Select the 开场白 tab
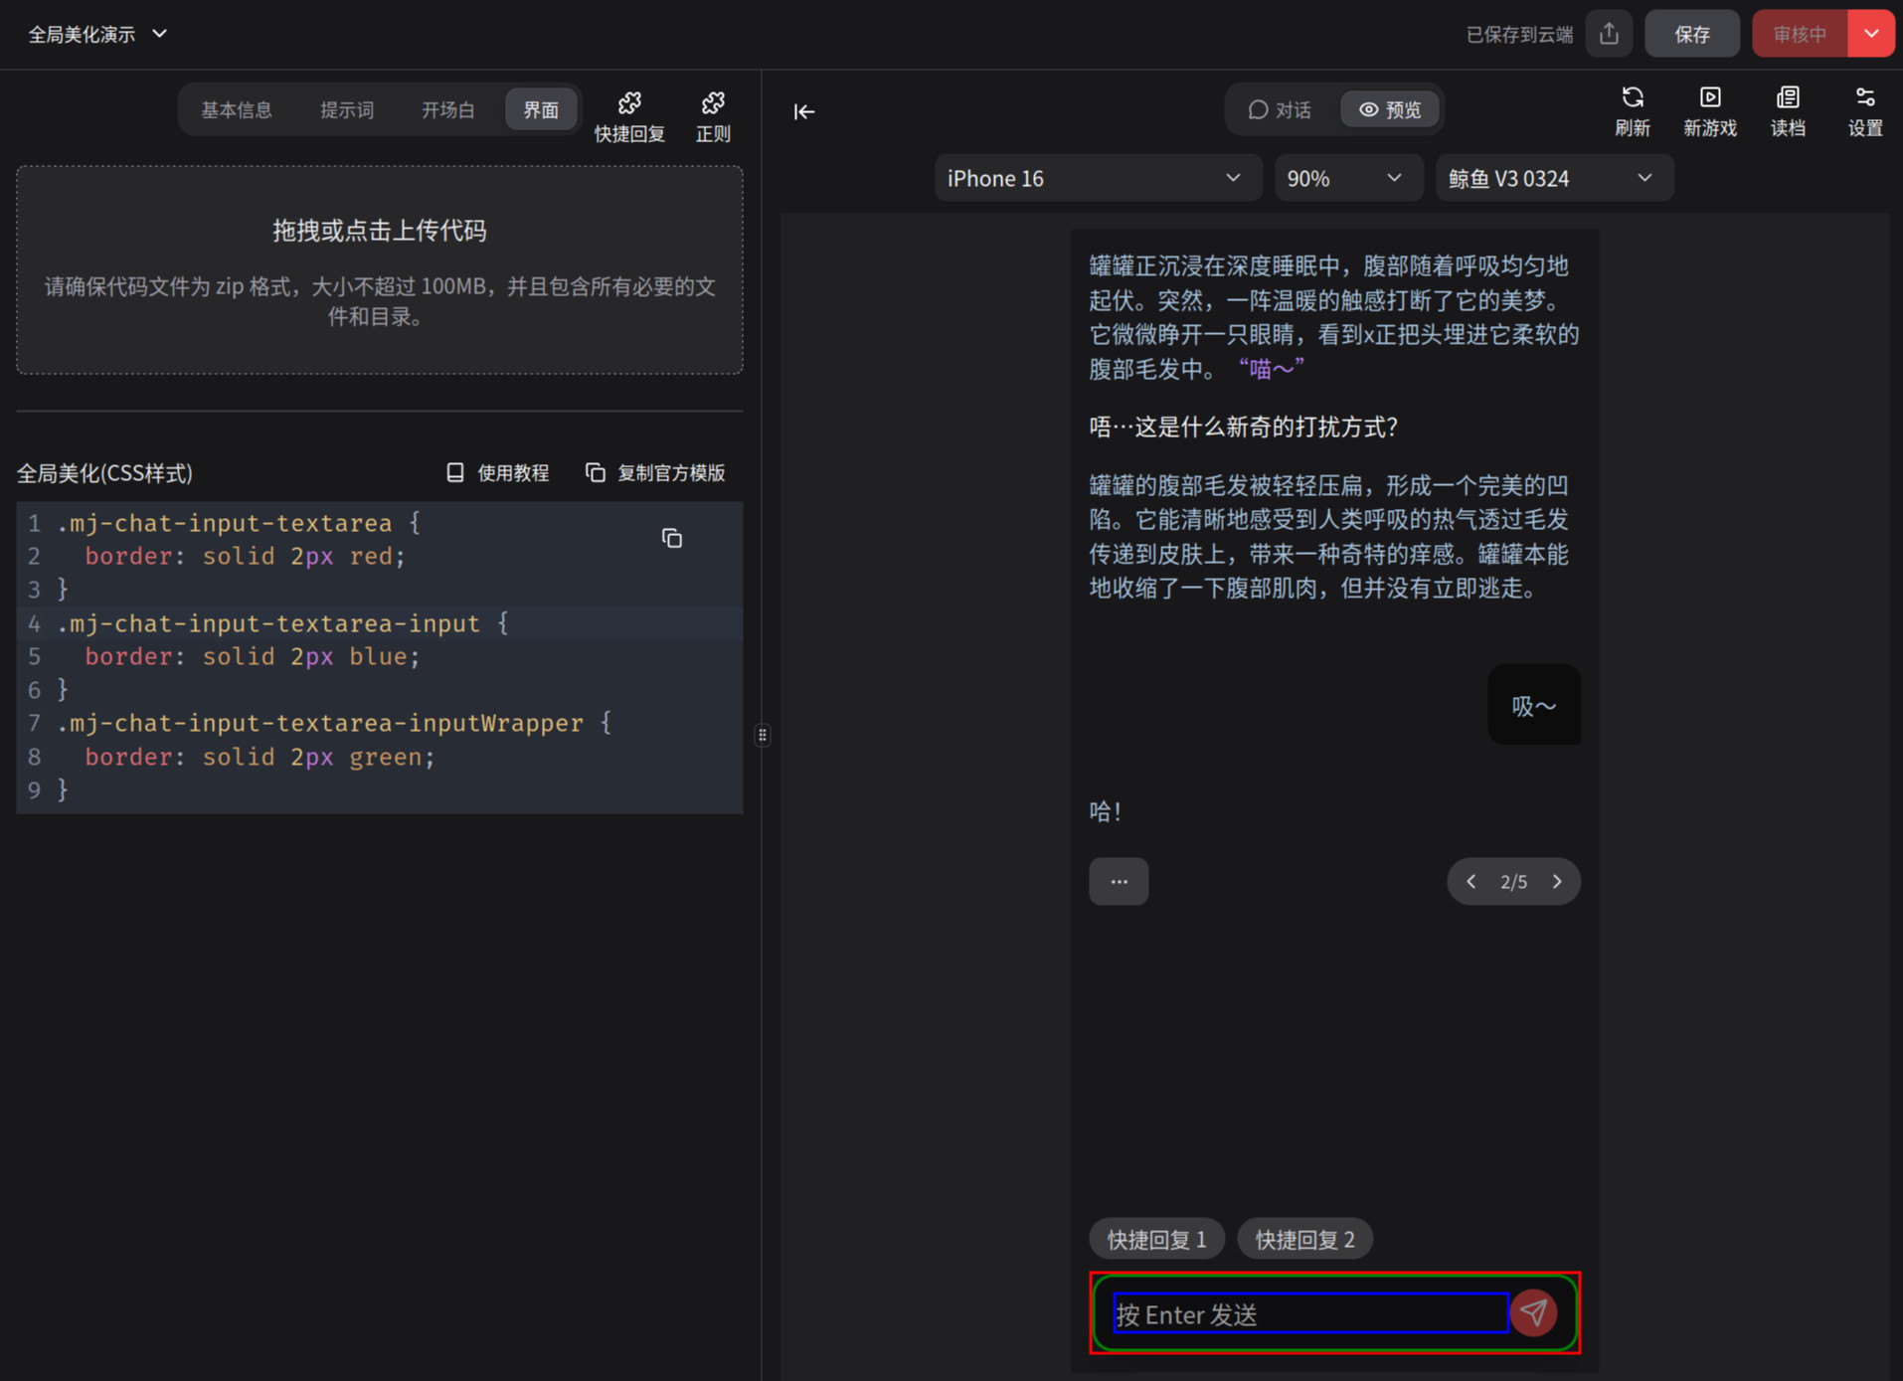Viewport: 1903px width, 1381px height. pos(447,109)
